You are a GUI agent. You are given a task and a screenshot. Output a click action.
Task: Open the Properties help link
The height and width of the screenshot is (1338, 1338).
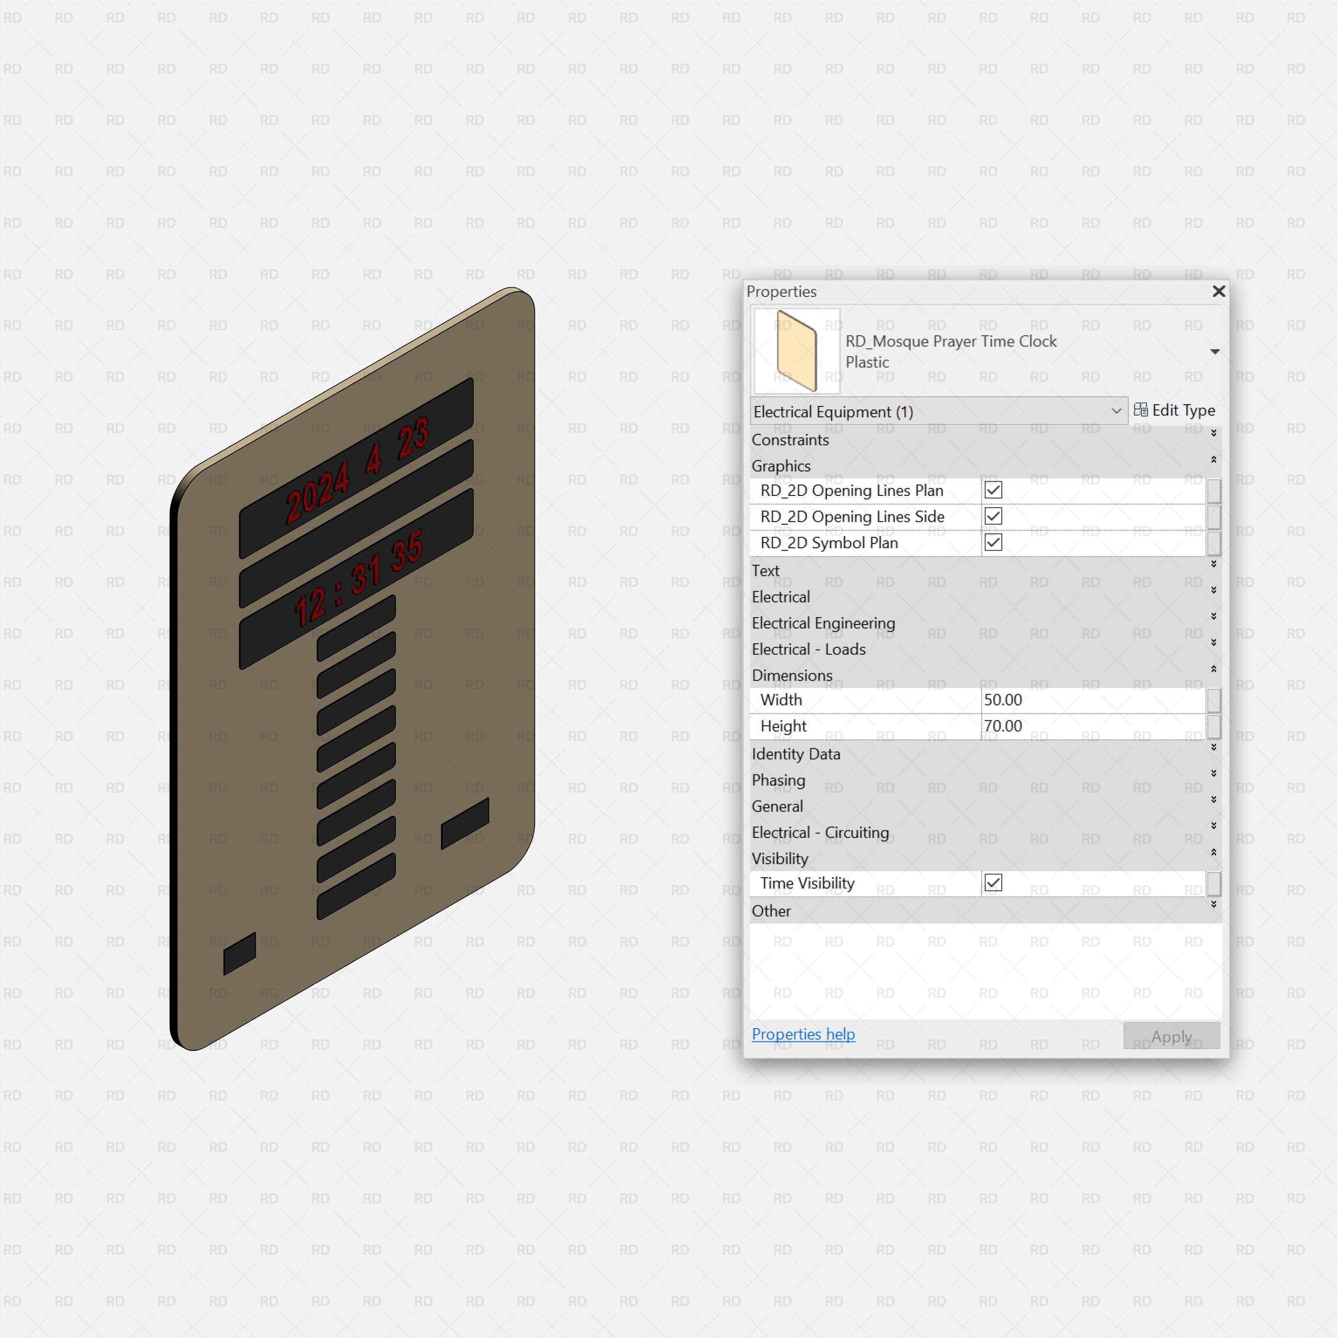point(803,1033)
